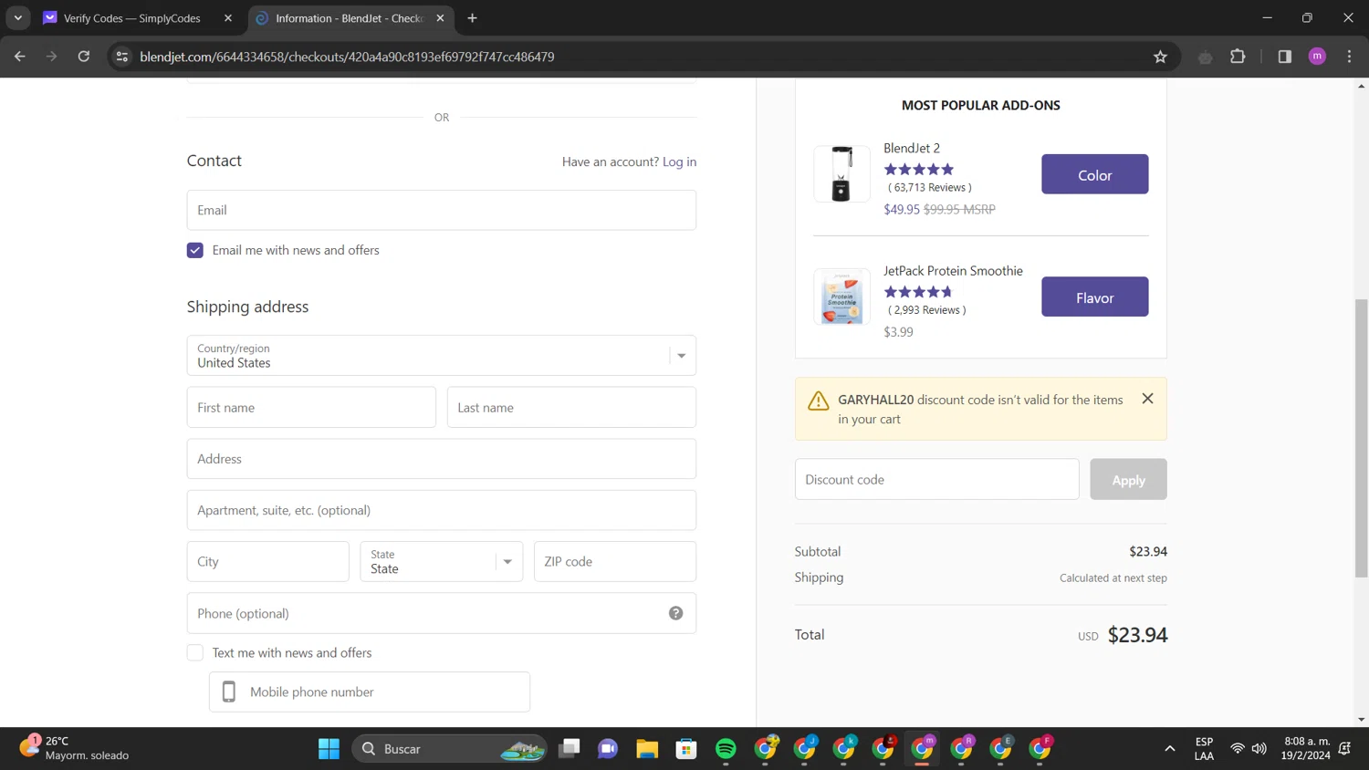Switch to the Verify Codes — SimplyCodes tab
Image resolution: width=1369 pixels, height=770 pixels.
(x=132, y=17)
